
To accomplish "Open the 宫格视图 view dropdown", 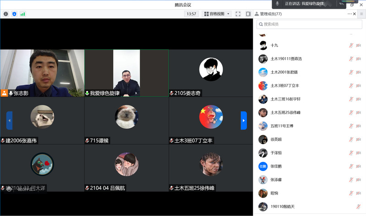I will coord(217,14).
